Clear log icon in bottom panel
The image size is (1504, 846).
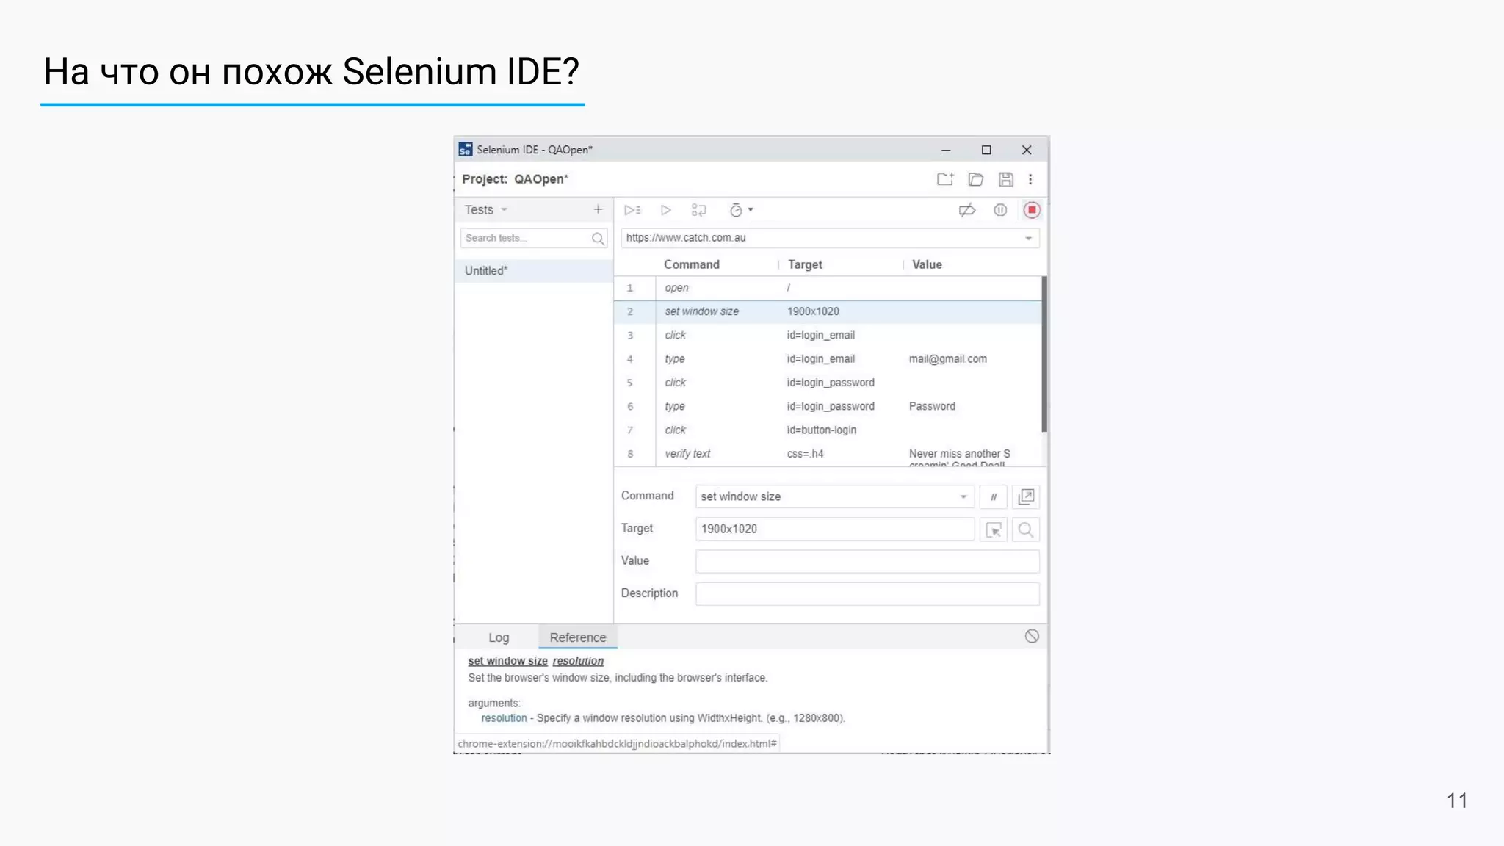coord(1032,637)
